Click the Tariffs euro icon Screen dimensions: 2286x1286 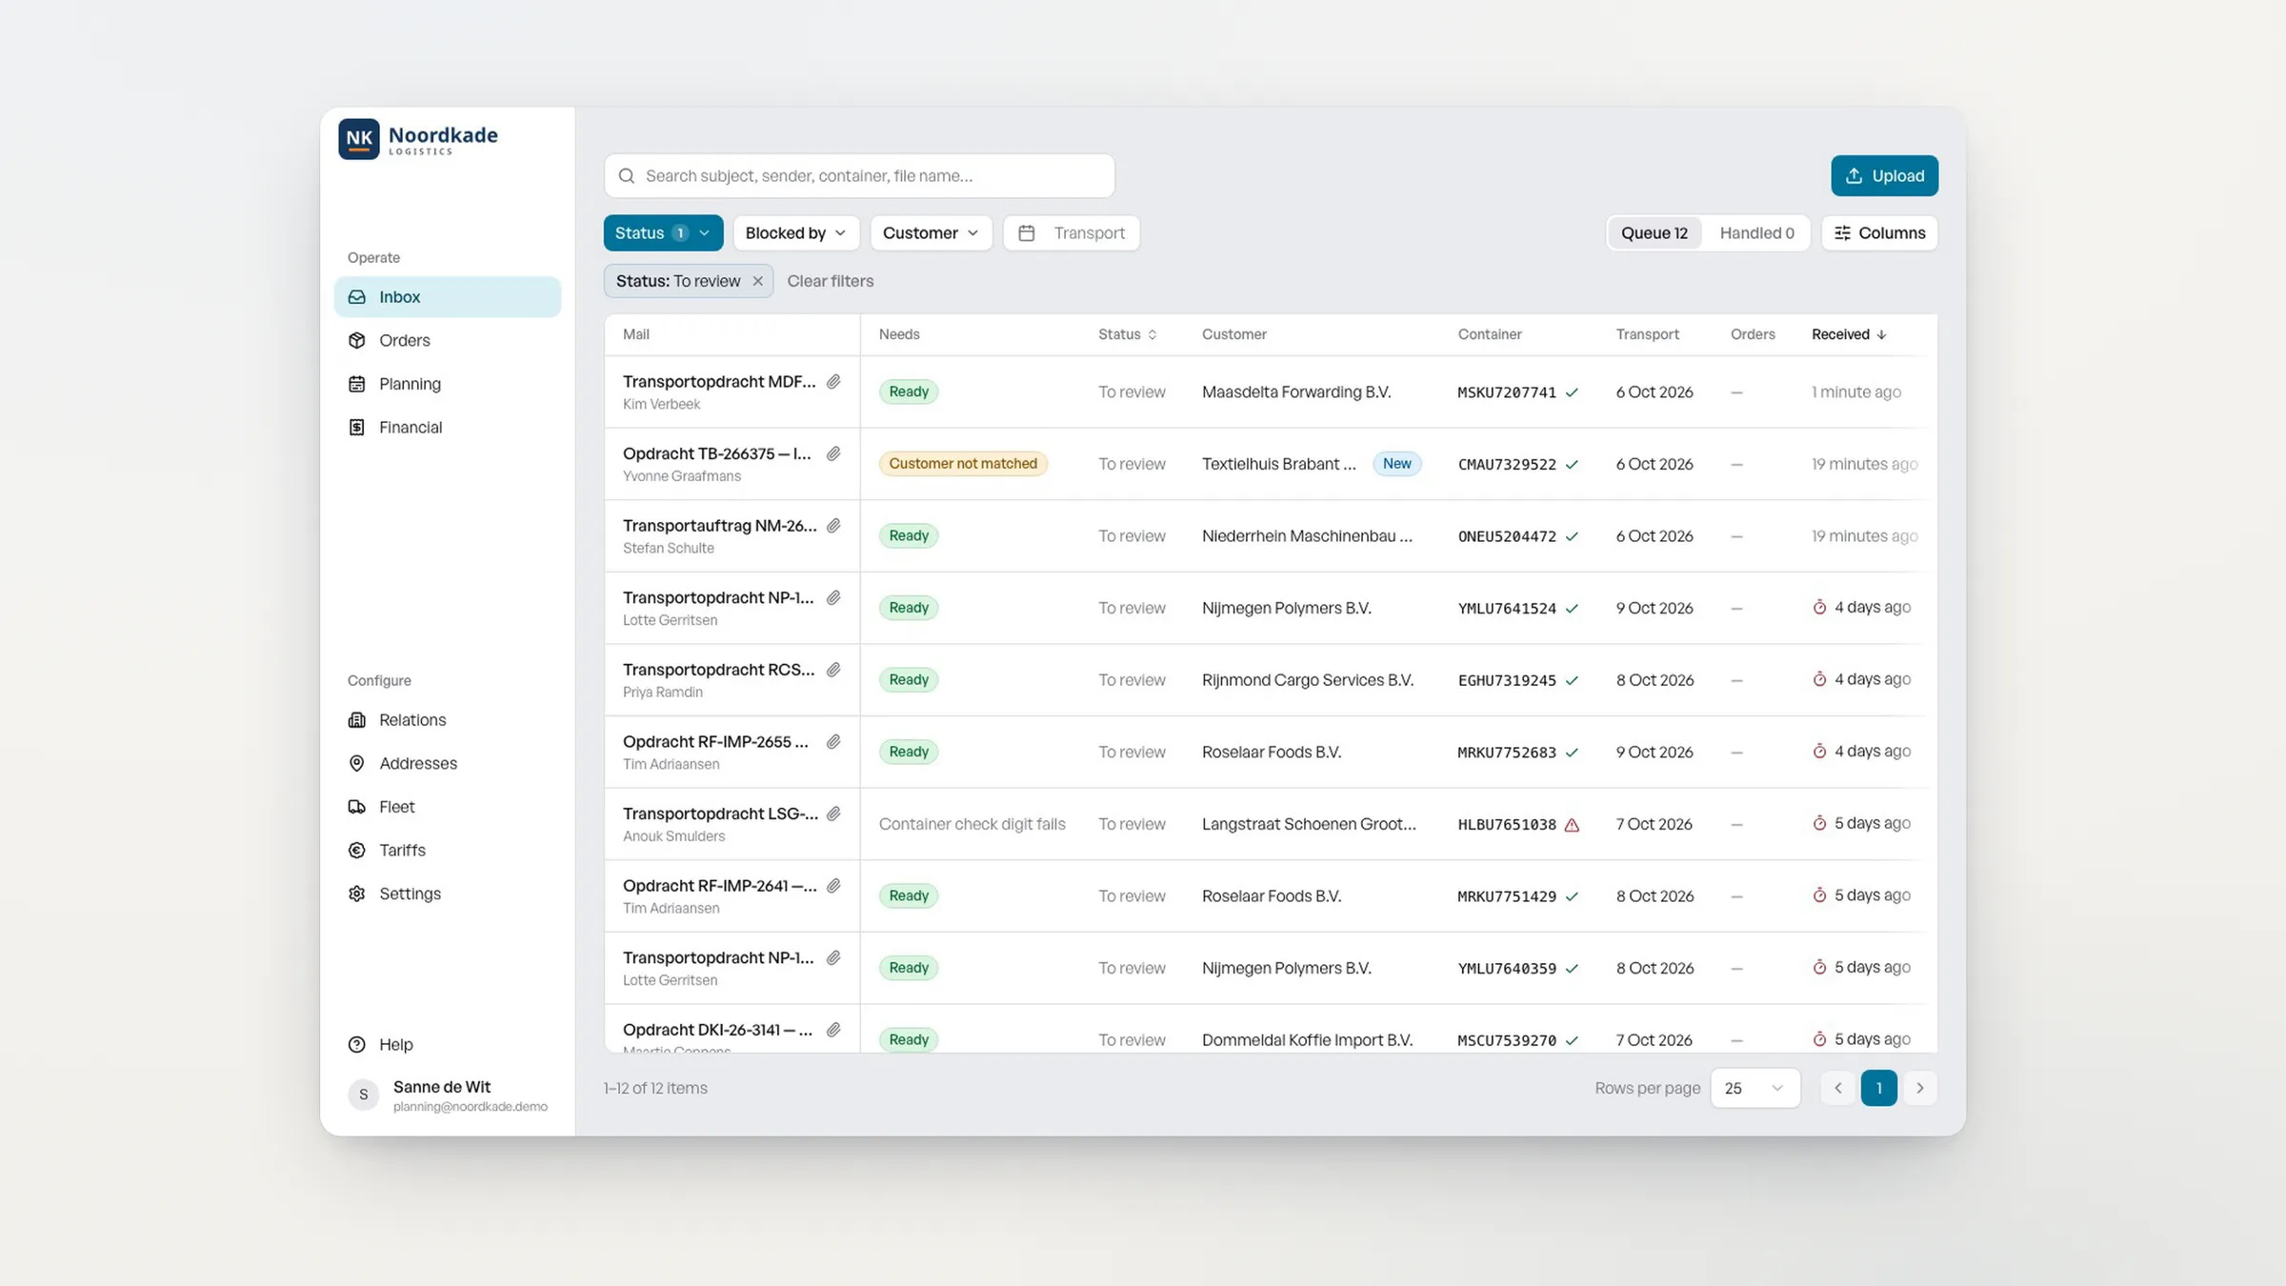pyautogui.click(x=357, y=850)
